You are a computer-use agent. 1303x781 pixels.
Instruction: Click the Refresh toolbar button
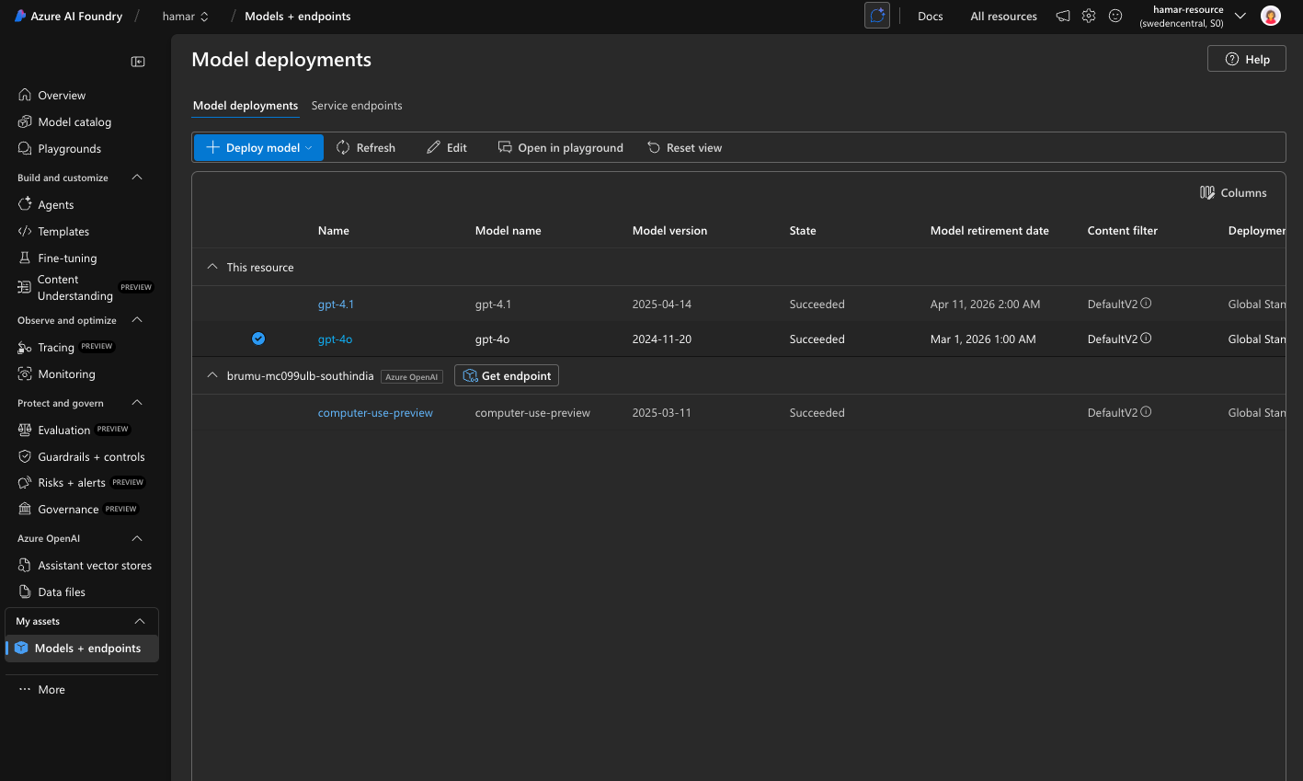(366, 147)
